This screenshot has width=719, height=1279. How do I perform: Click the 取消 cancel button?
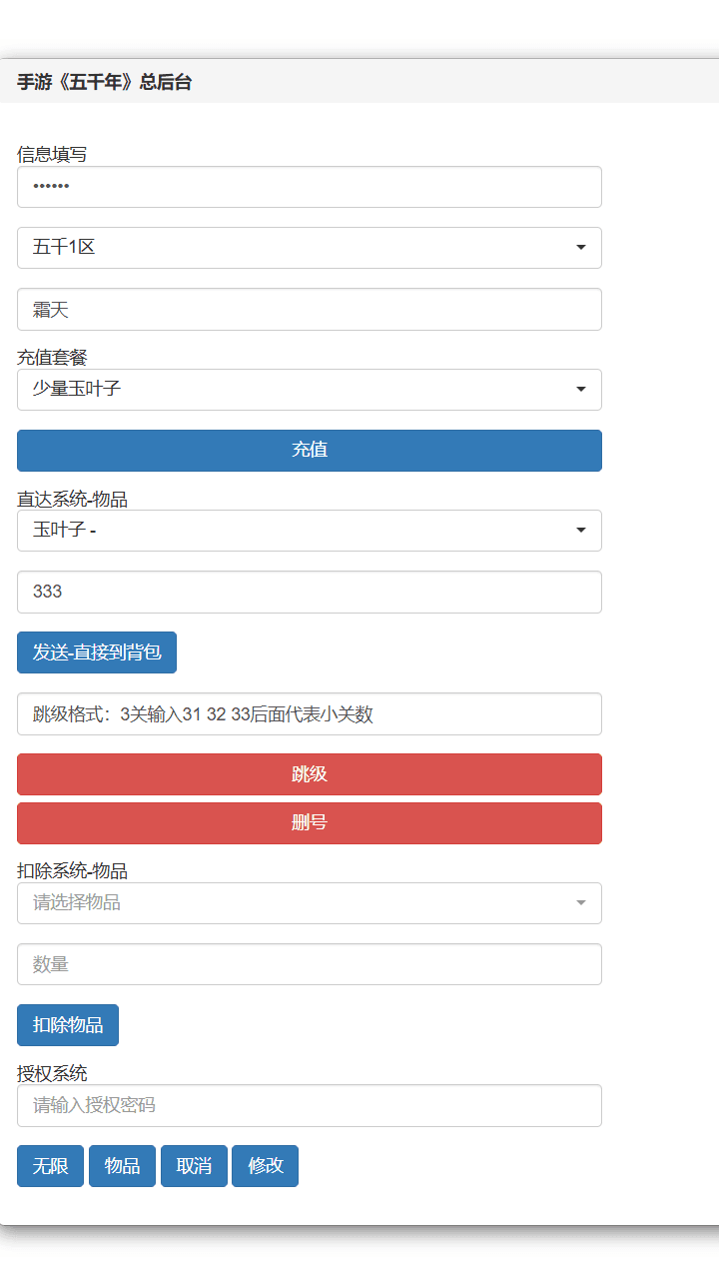pyautogui.click(x=193, y=1165)
